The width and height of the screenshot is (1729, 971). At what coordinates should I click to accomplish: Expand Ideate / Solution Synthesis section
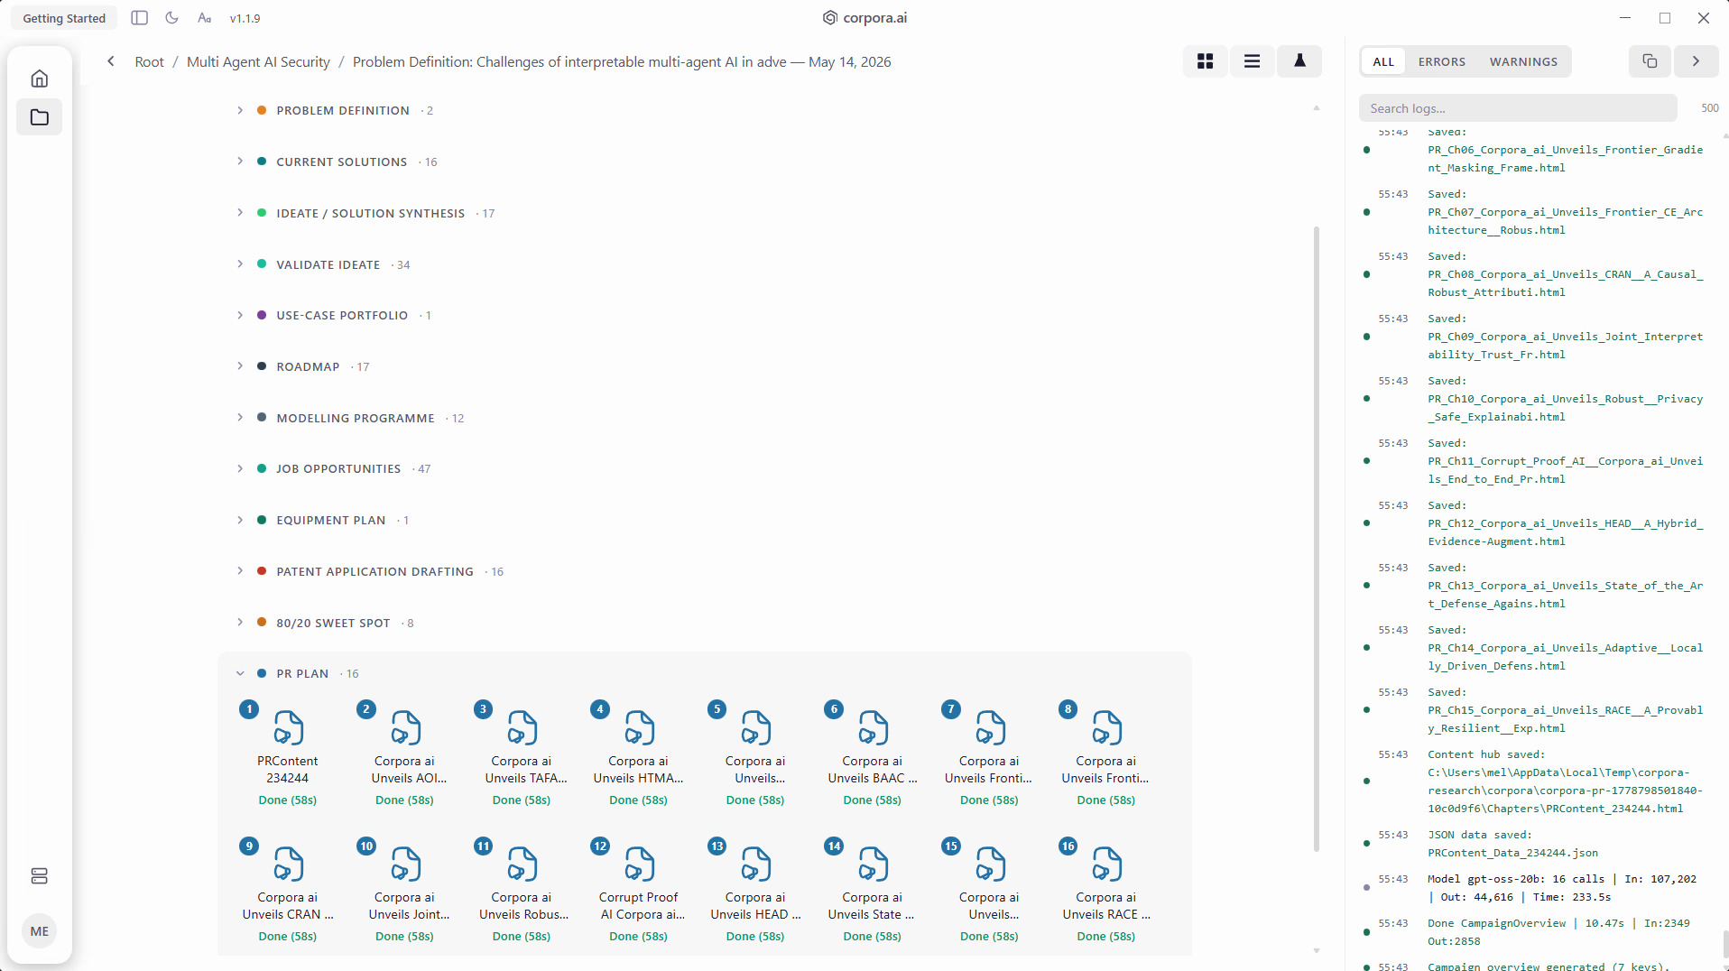[240, 213]
